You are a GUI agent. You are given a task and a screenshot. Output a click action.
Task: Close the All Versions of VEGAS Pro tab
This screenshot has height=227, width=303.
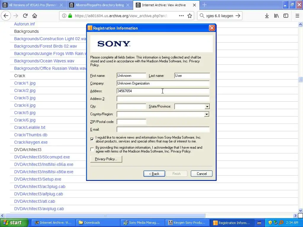[x=61, y=5]
